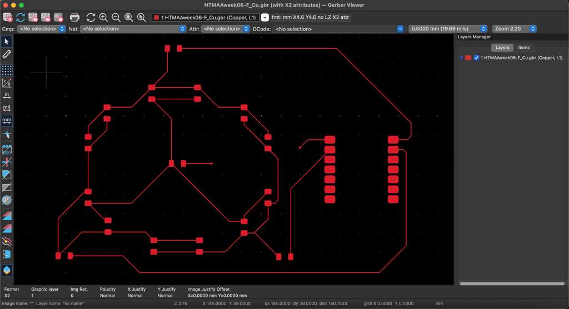The width and height of the screenshot is (569, 309).
Task: Toggle the grid dots display
Action: [x=7, y=70]
